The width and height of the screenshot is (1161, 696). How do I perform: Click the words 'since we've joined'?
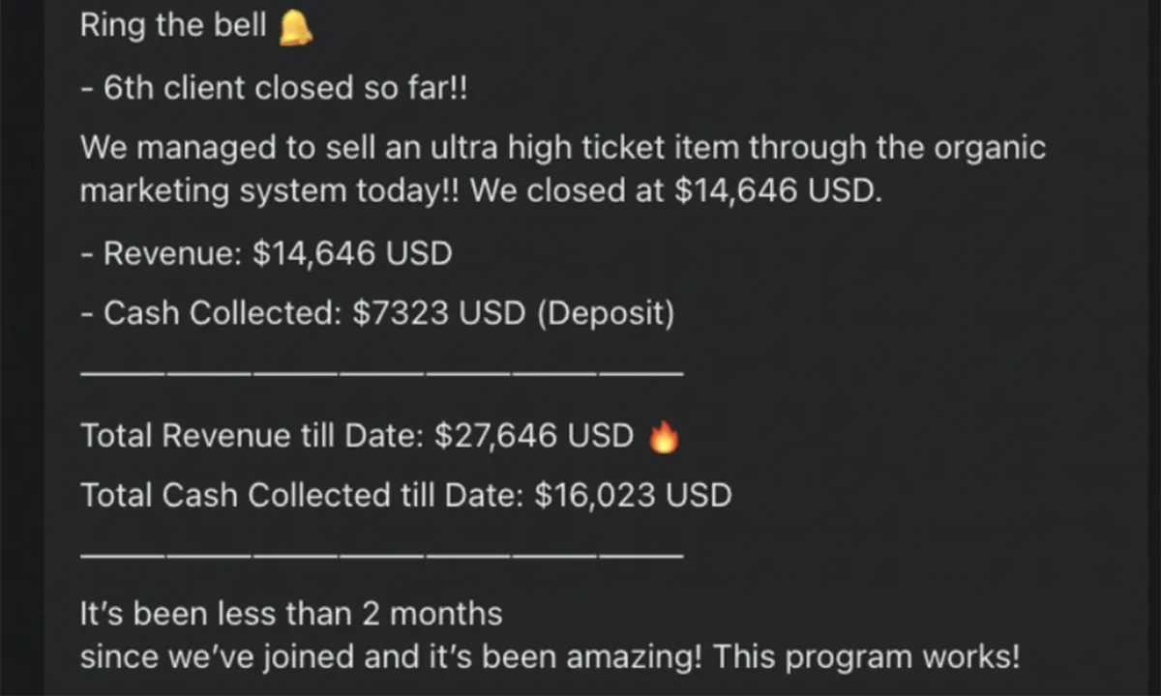tap(219, 658)
